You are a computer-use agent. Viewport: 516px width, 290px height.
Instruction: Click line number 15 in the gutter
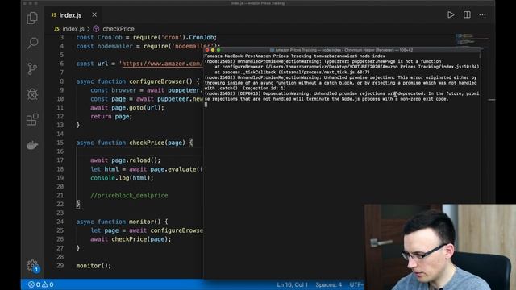(x=60, y=143)
